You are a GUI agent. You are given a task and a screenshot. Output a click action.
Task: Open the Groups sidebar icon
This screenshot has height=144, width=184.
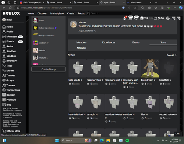[4, 80]
